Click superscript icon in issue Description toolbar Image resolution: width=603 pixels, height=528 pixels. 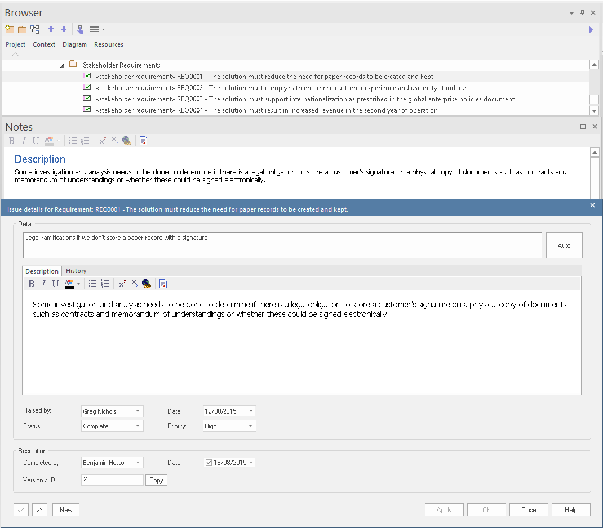[x=122, y=284]
